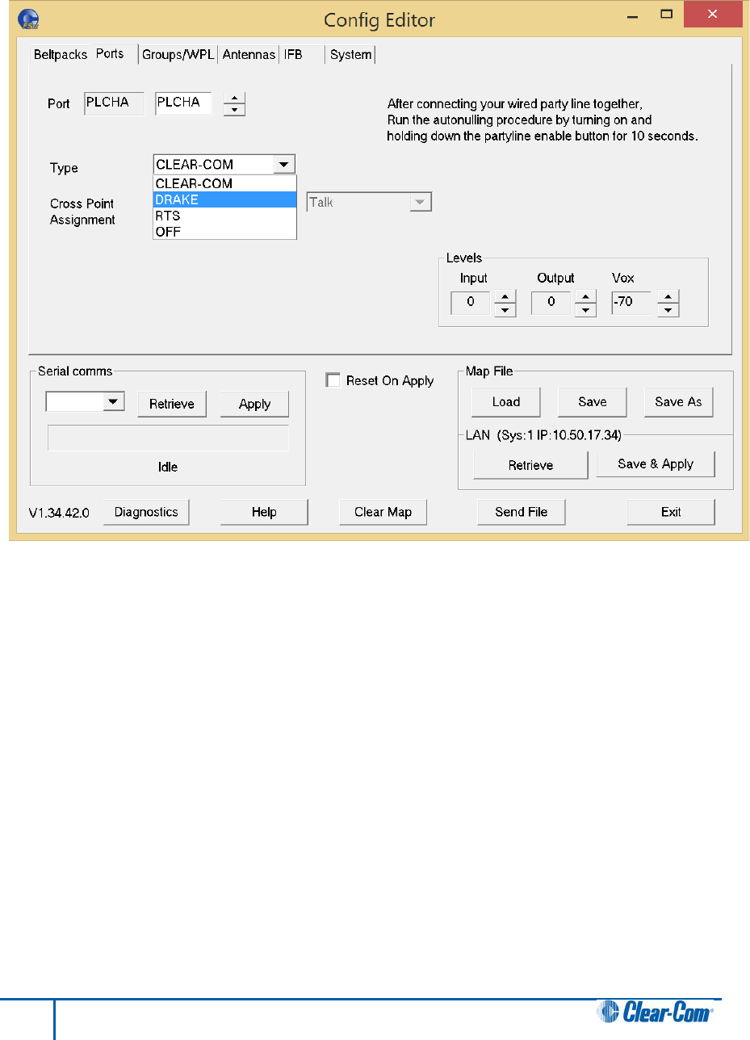Viewport: 750px width, 1040px height.
Task: Click the Save & Apply button
Action: pos(656,463)
